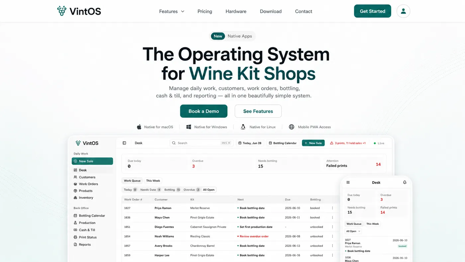
Task: Select the Desk icon in the sidebar
Action: (75, 170)
